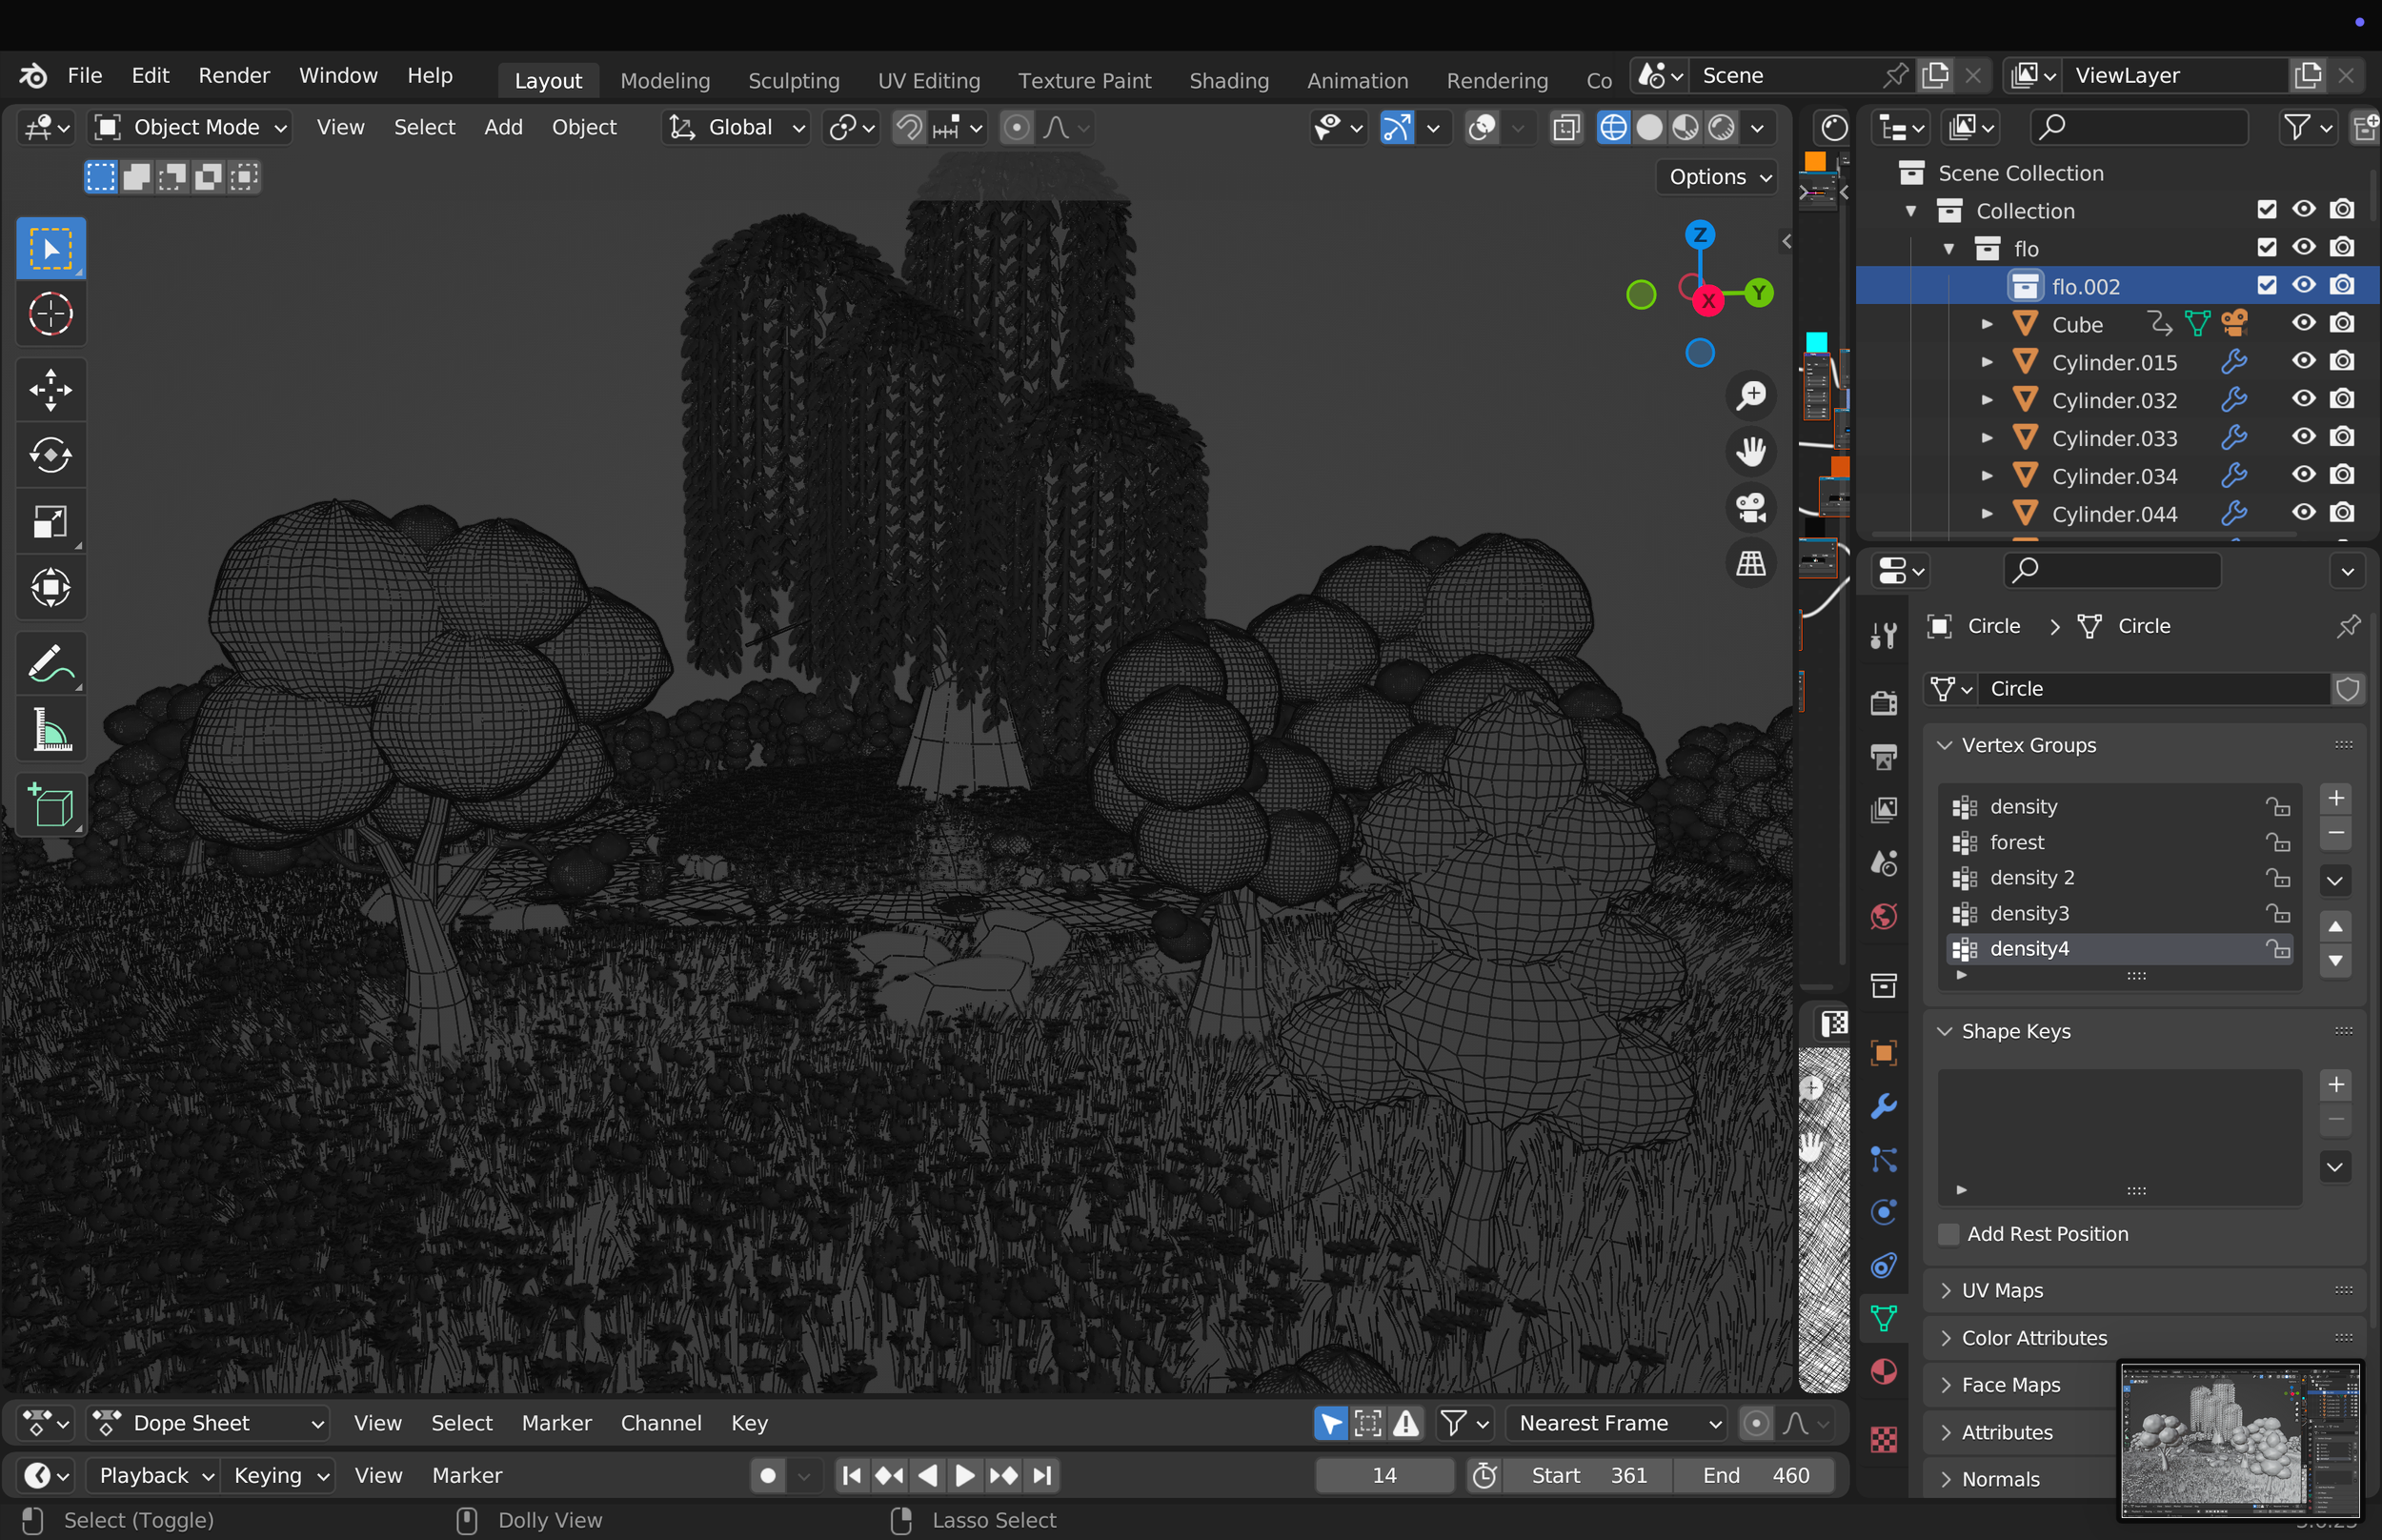Switch to rendered viewport shading
Screen dimensions: 2382x1540
[x=1722, y=127]
